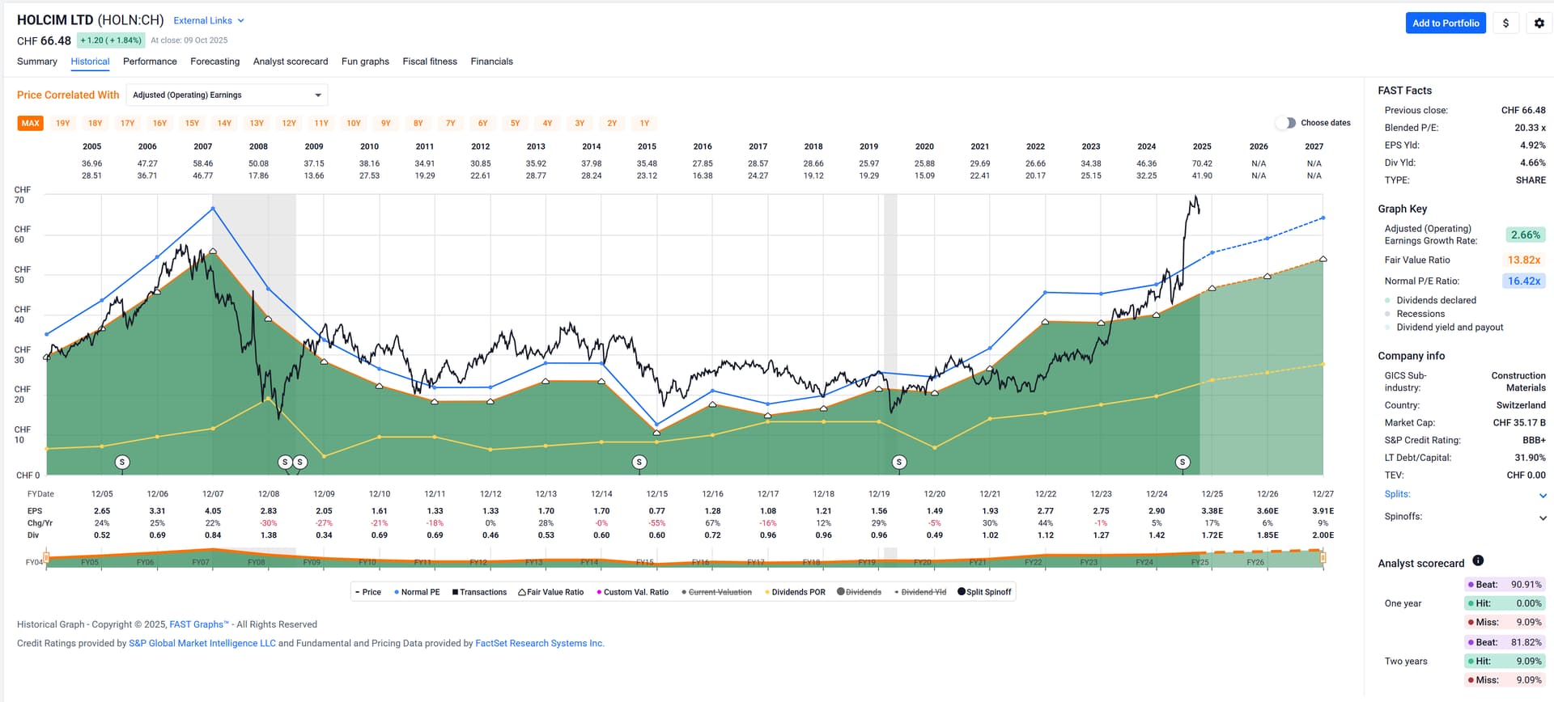
Task: Toggle Price series in chart legend
Action: click(367, 592)
